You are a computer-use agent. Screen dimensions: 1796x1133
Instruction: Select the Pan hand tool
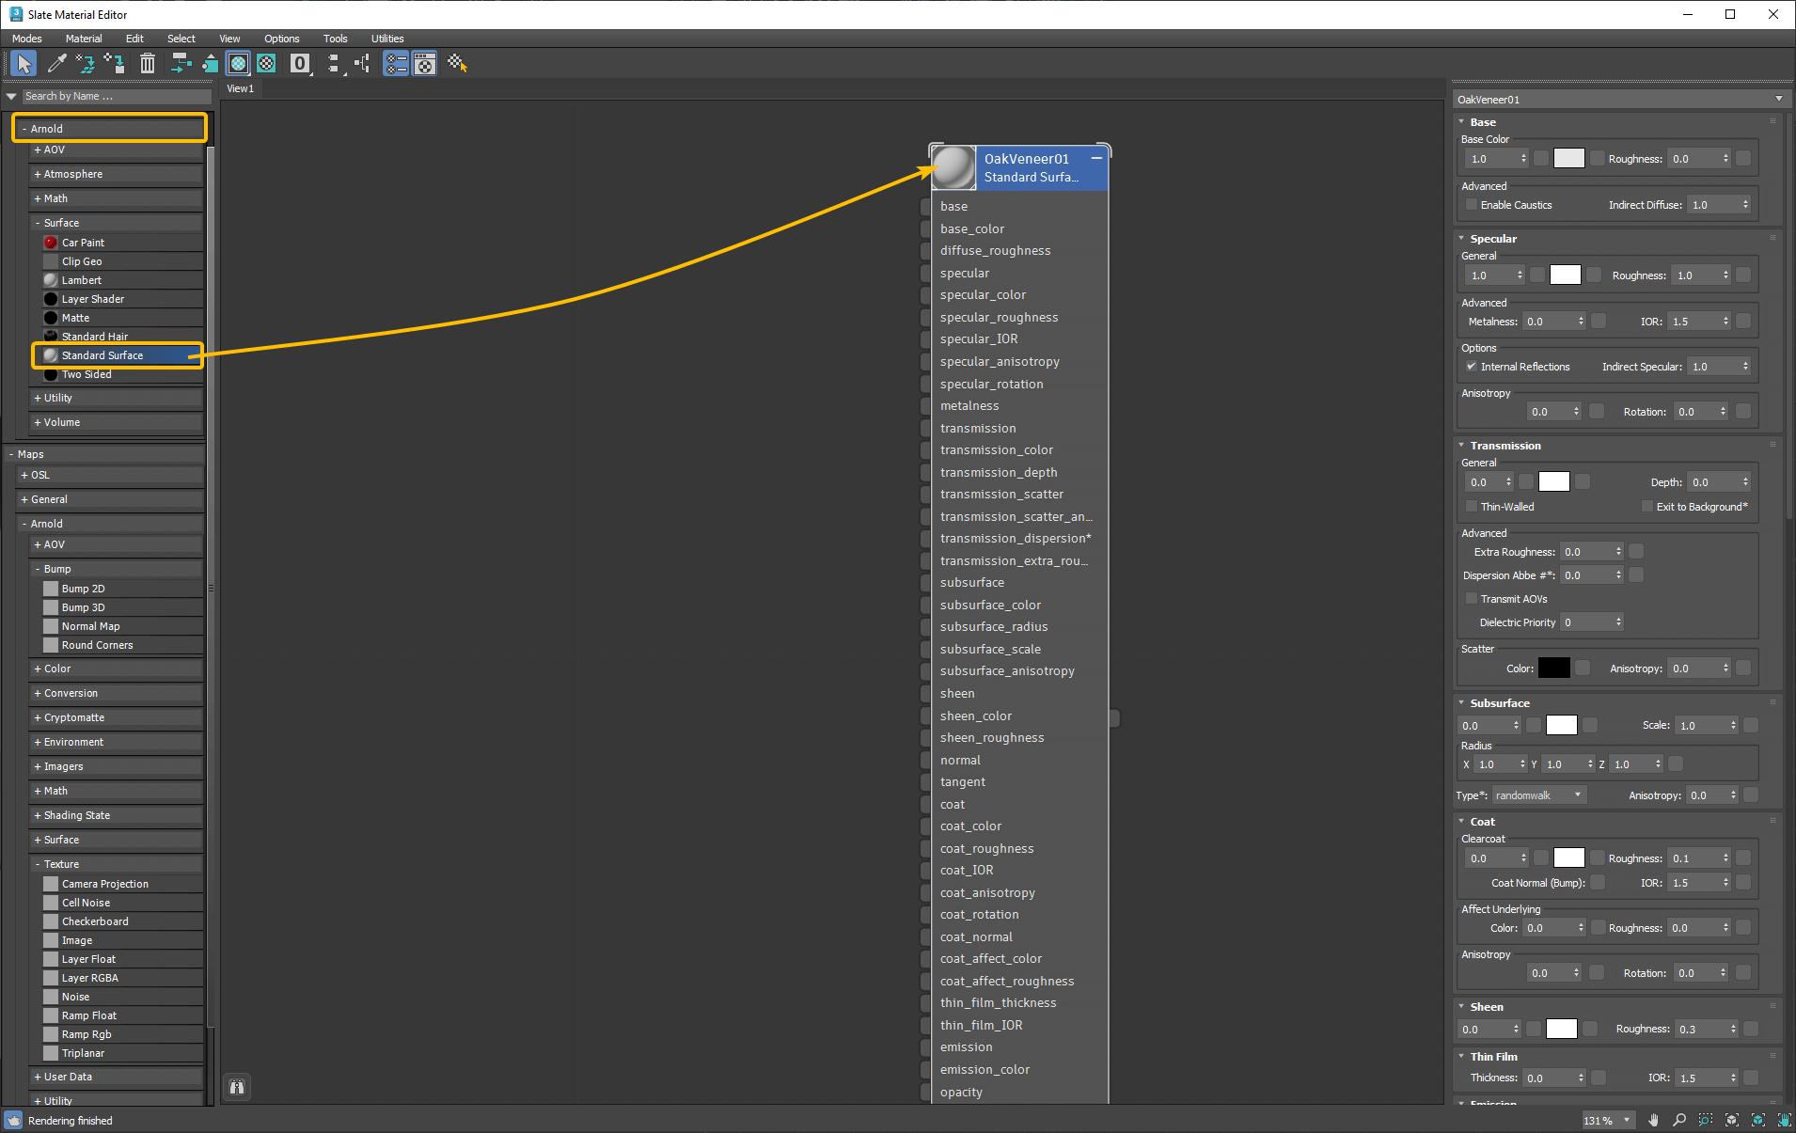(x=1654, y=1120)
